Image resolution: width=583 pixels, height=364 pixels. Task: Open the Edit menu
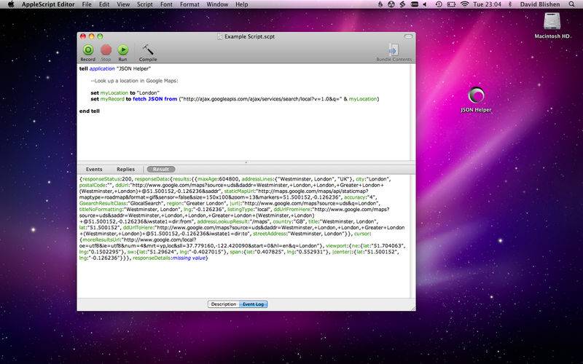click(104, 4)
